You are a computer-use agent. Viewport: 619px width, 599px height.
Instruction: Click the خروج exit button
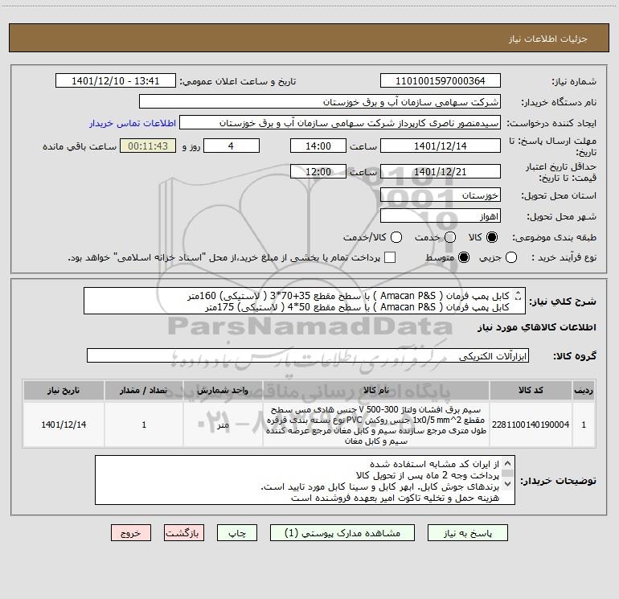[x=131, y=533]
